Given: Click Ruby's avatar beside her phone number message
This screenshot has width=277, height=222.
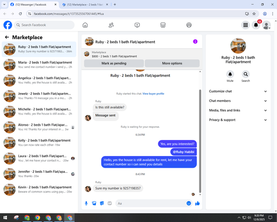Looking at the screenshot, I should click(x=88, y=189).
